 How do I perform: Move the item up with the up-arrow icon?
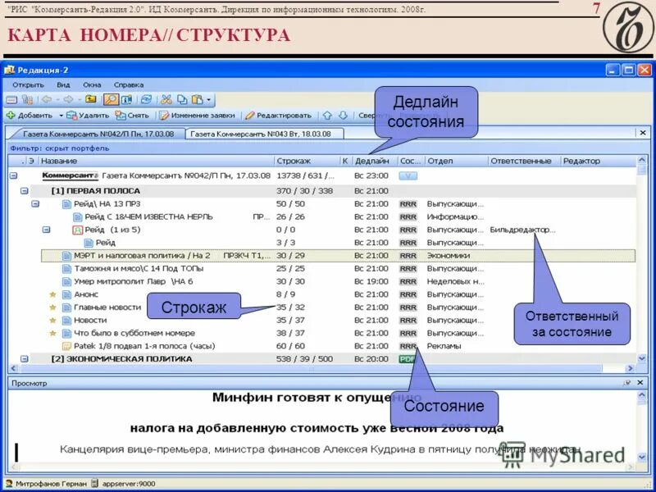click(x=327, y=116)
